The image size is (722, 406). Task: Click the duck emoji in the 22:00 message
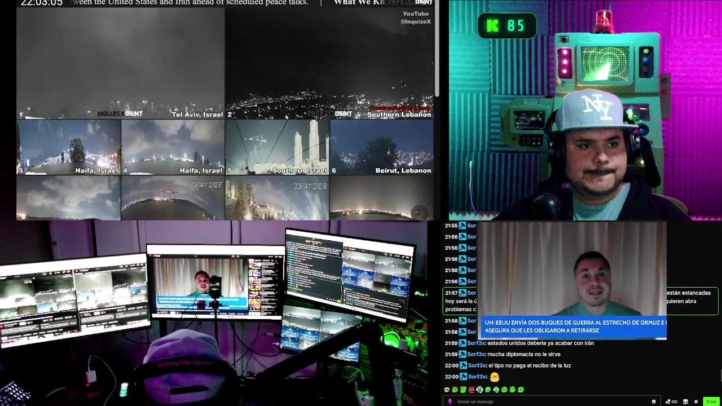pyautogui.click(x=495, y=377)
